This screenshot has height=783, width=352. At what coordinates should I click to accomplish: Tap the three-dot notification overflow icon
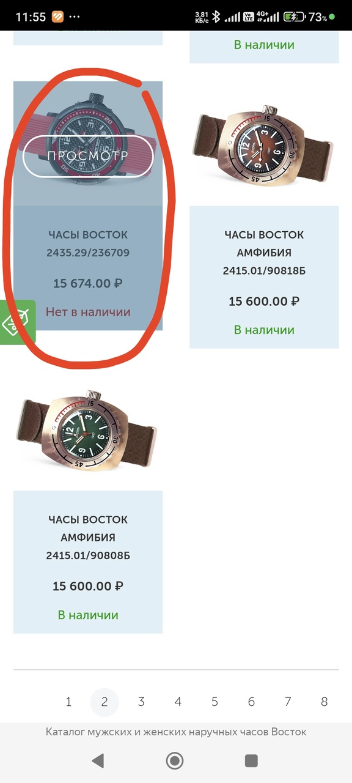76,17
